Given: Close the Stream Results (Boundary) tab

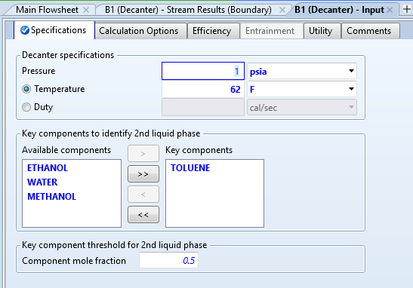Looking at the screenshot, I should [x=282, y=10].
